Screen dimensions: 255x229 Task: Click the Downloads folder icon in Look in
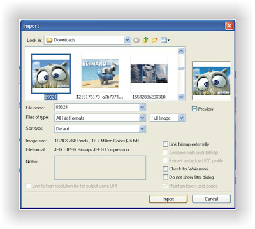click(49, 40)
